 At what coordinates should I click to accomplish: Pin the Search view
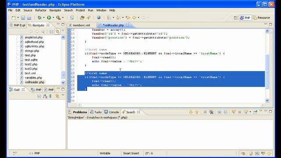point(255,112)
